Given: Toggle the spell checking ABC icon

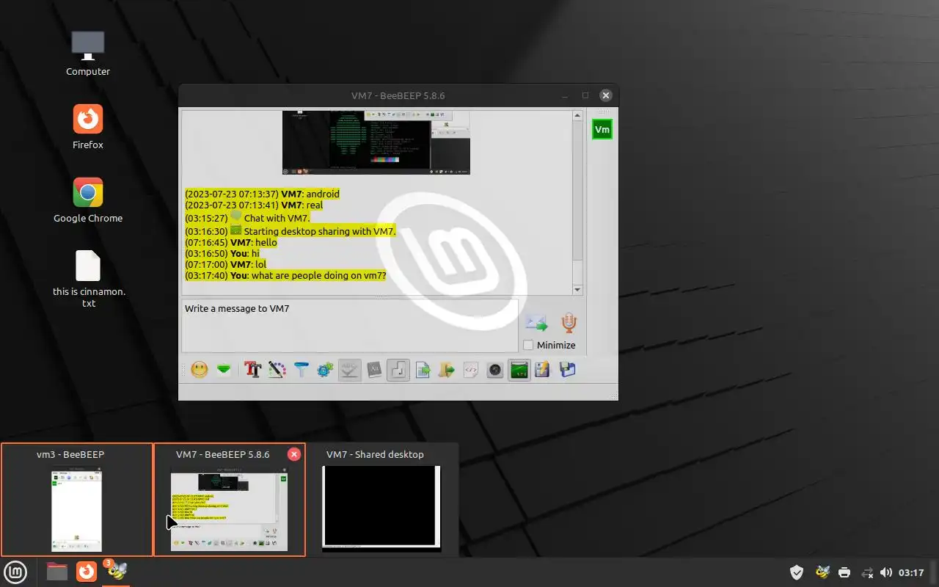Looking at the screenshot, I should pos(349,370).
